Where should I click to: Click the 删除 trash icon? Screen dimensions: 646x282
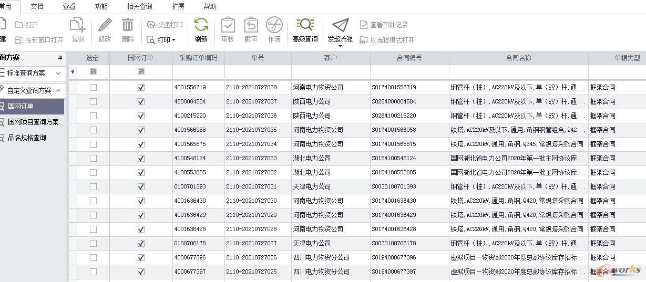coord(128,25)
